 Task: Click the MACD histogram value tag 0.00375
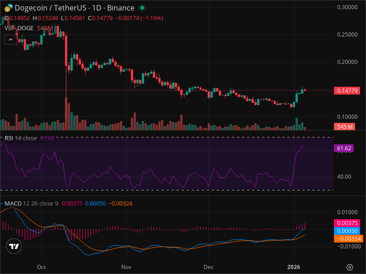pyautogui.click(x=347, y=223)
